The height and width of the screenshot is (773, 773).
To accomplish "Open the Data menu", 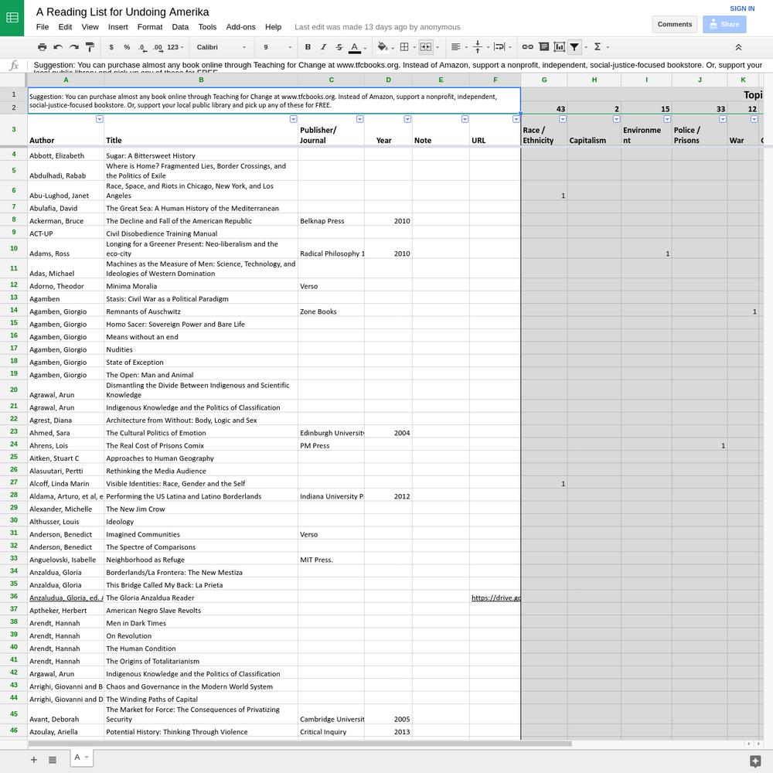I will 180,27.
